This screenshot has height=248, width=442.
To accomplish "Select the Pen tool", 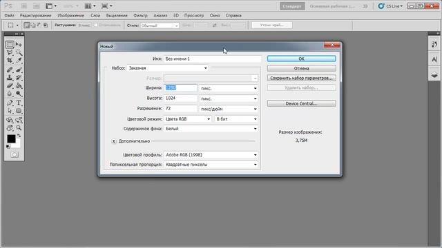I will tap(10, 103).
